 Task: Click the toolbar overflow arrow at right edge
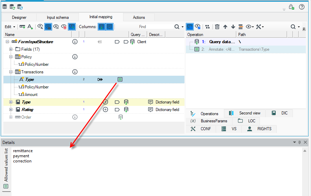[x=304, y=29]
